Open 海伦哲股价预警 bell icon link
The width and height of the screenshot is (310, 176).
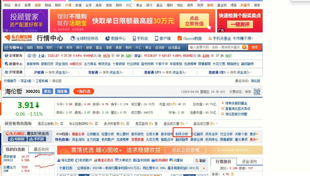pos(223,114)
